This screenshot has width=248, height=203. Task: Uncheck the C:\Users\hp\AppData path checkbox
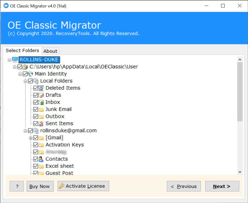(x=20, y=67)
